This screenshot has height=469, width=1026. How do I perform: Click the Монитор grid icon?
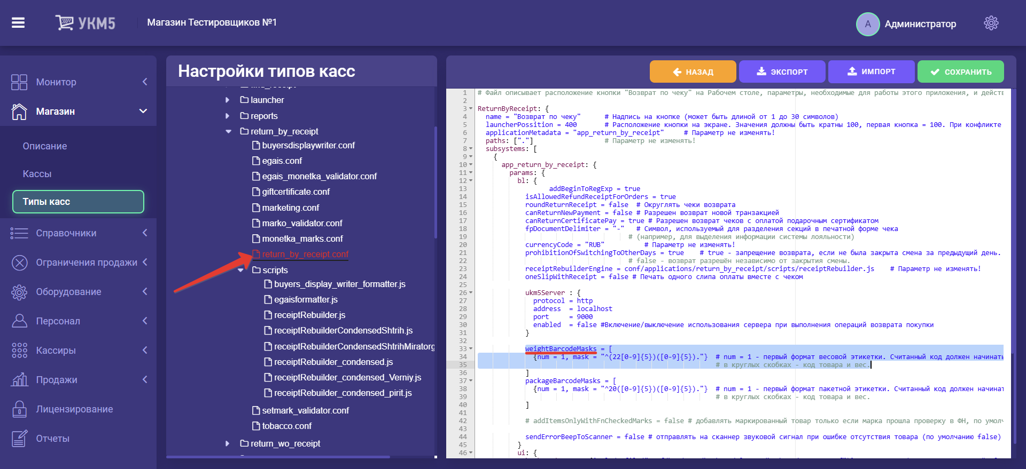click(19, 82)
